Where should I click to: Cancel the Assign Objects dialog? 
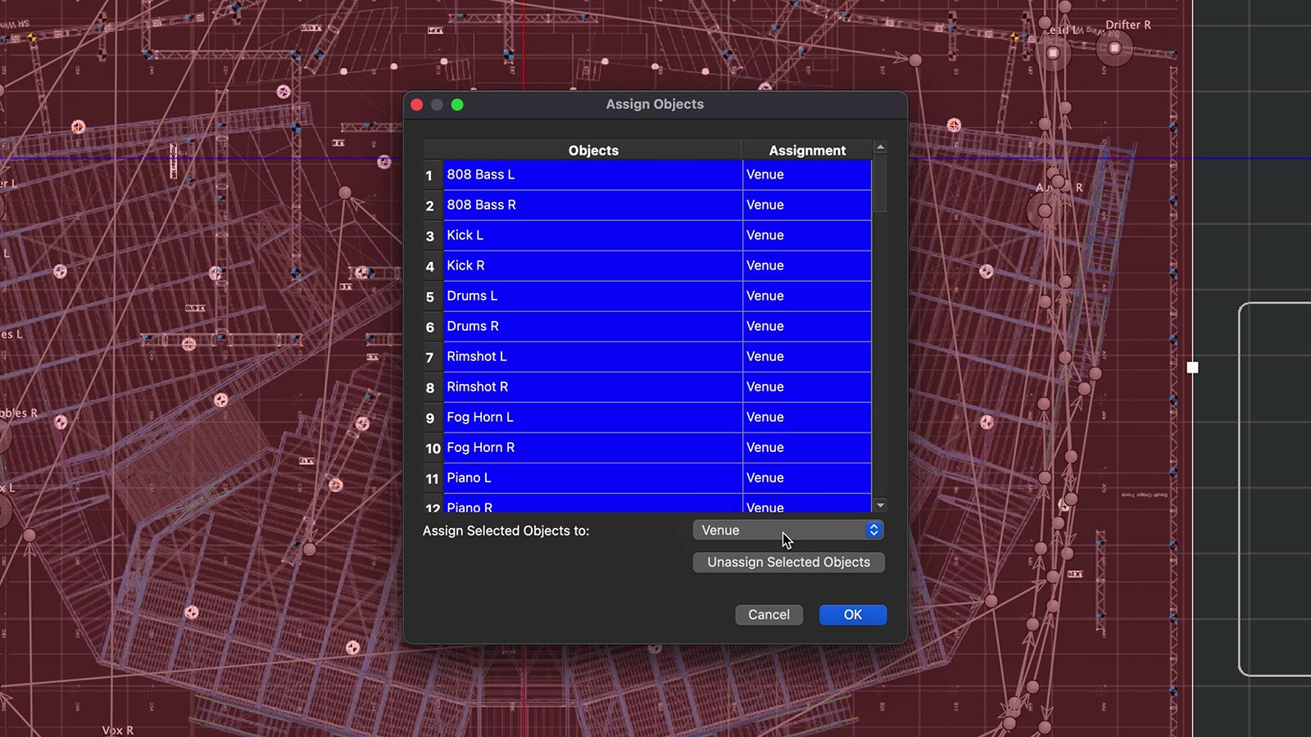tap(769, 615)
